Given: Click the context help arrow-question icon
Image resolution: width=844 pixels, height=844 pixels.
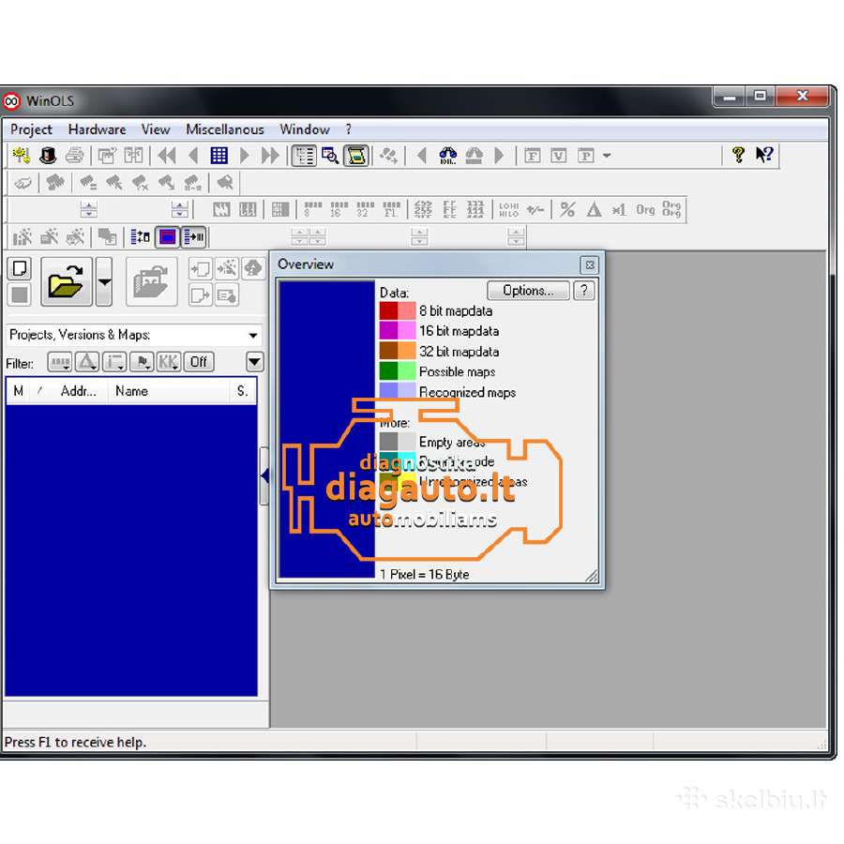Looking at the screenshot, I should (x=763, y=155).
